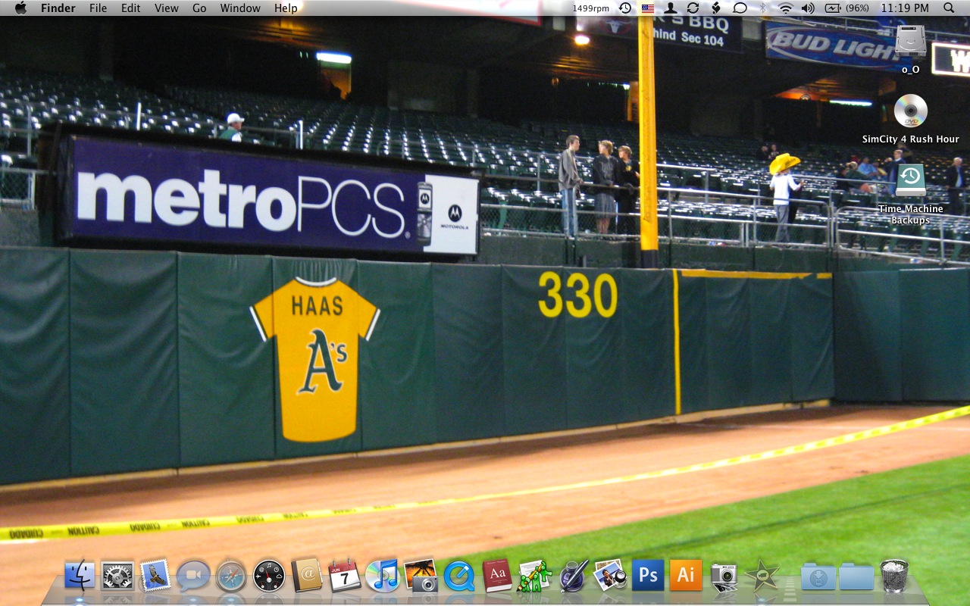Screen dimensions: 970x606
Task: Open the Downloads folder stack in Dock
Action: (818, 576)
